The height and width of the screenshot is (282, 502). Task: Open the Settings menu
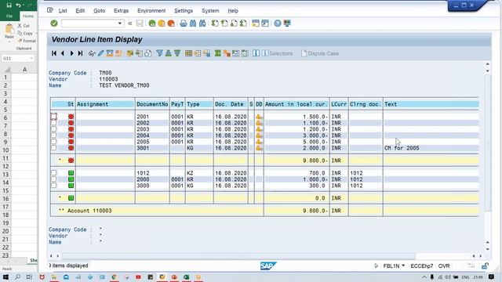click(x=184, y=10)
